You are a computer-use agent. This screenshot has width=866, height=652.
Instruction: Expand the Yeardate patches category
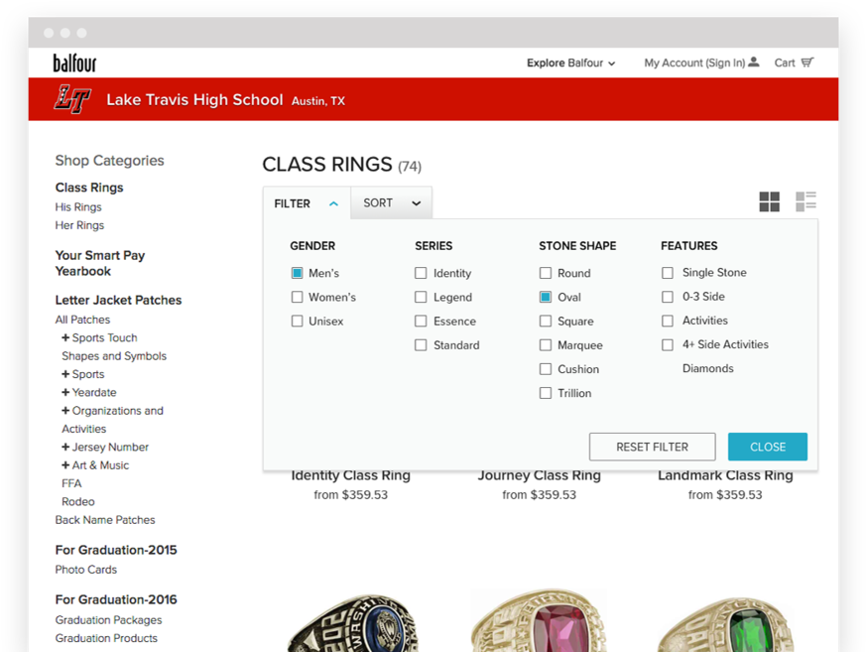[65, 392]
